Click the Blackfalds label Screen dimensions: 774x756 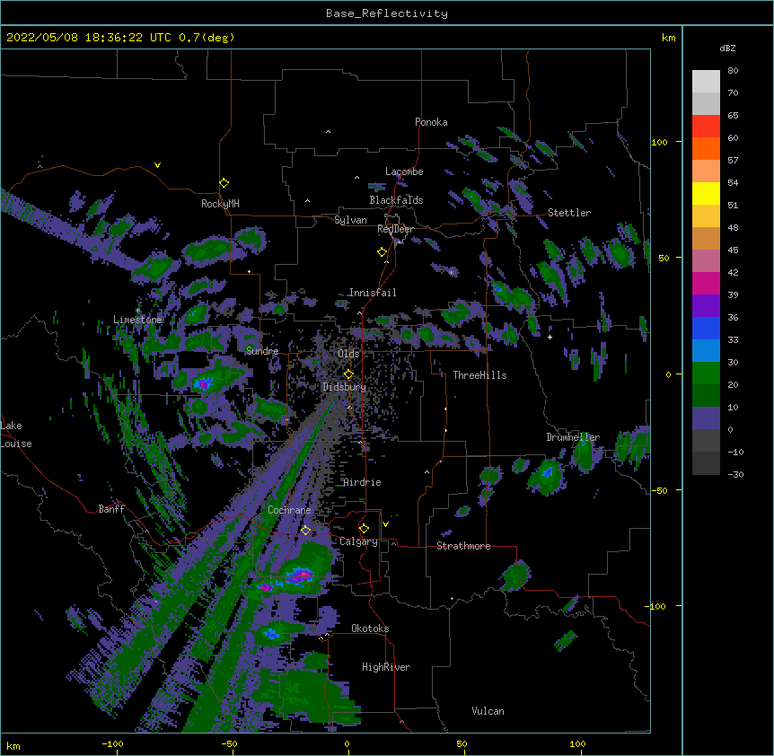tap(396, 200)
